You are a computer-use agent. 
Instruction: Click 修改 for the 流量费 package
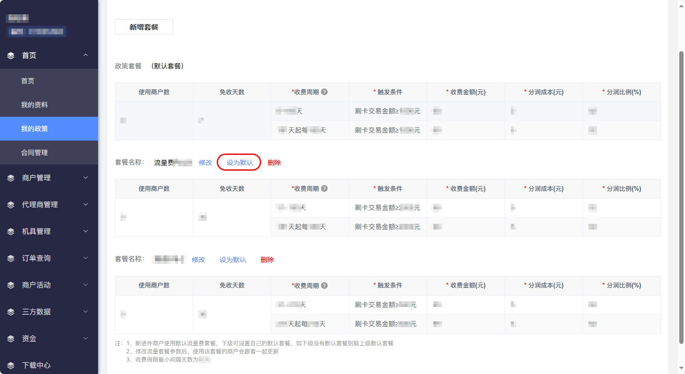pyautogui.click(x=205, y=163)
